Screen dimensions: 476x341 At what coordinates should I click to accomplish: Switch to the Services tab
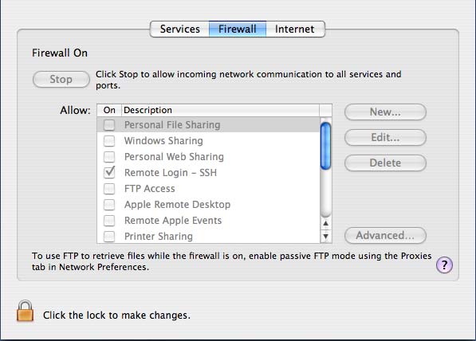[179, 29]
